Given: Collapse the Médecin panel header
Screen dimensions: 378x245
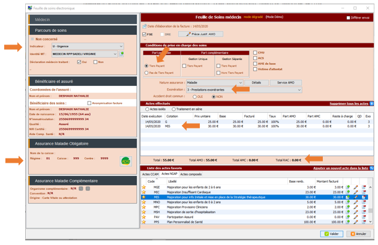Looking at the screenshot, I should click(x=83, y=20).
